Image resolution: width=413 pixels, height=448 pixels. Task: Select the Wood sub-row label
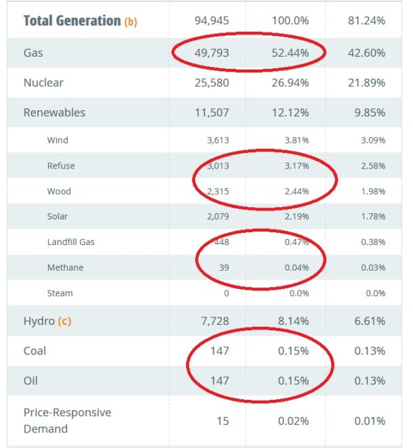(x=59, y=191)
